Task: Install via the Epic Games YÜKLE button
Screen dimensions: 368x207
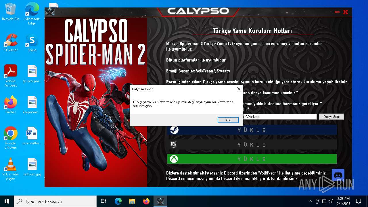Action: [x=252, y=145]
